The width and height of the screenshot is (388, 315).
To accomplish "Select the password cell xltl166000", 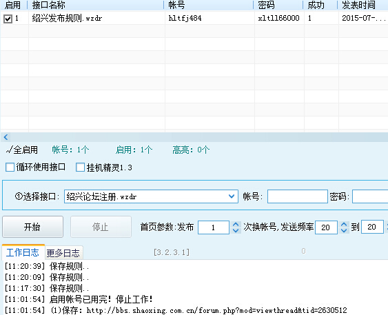I will 279,18.
